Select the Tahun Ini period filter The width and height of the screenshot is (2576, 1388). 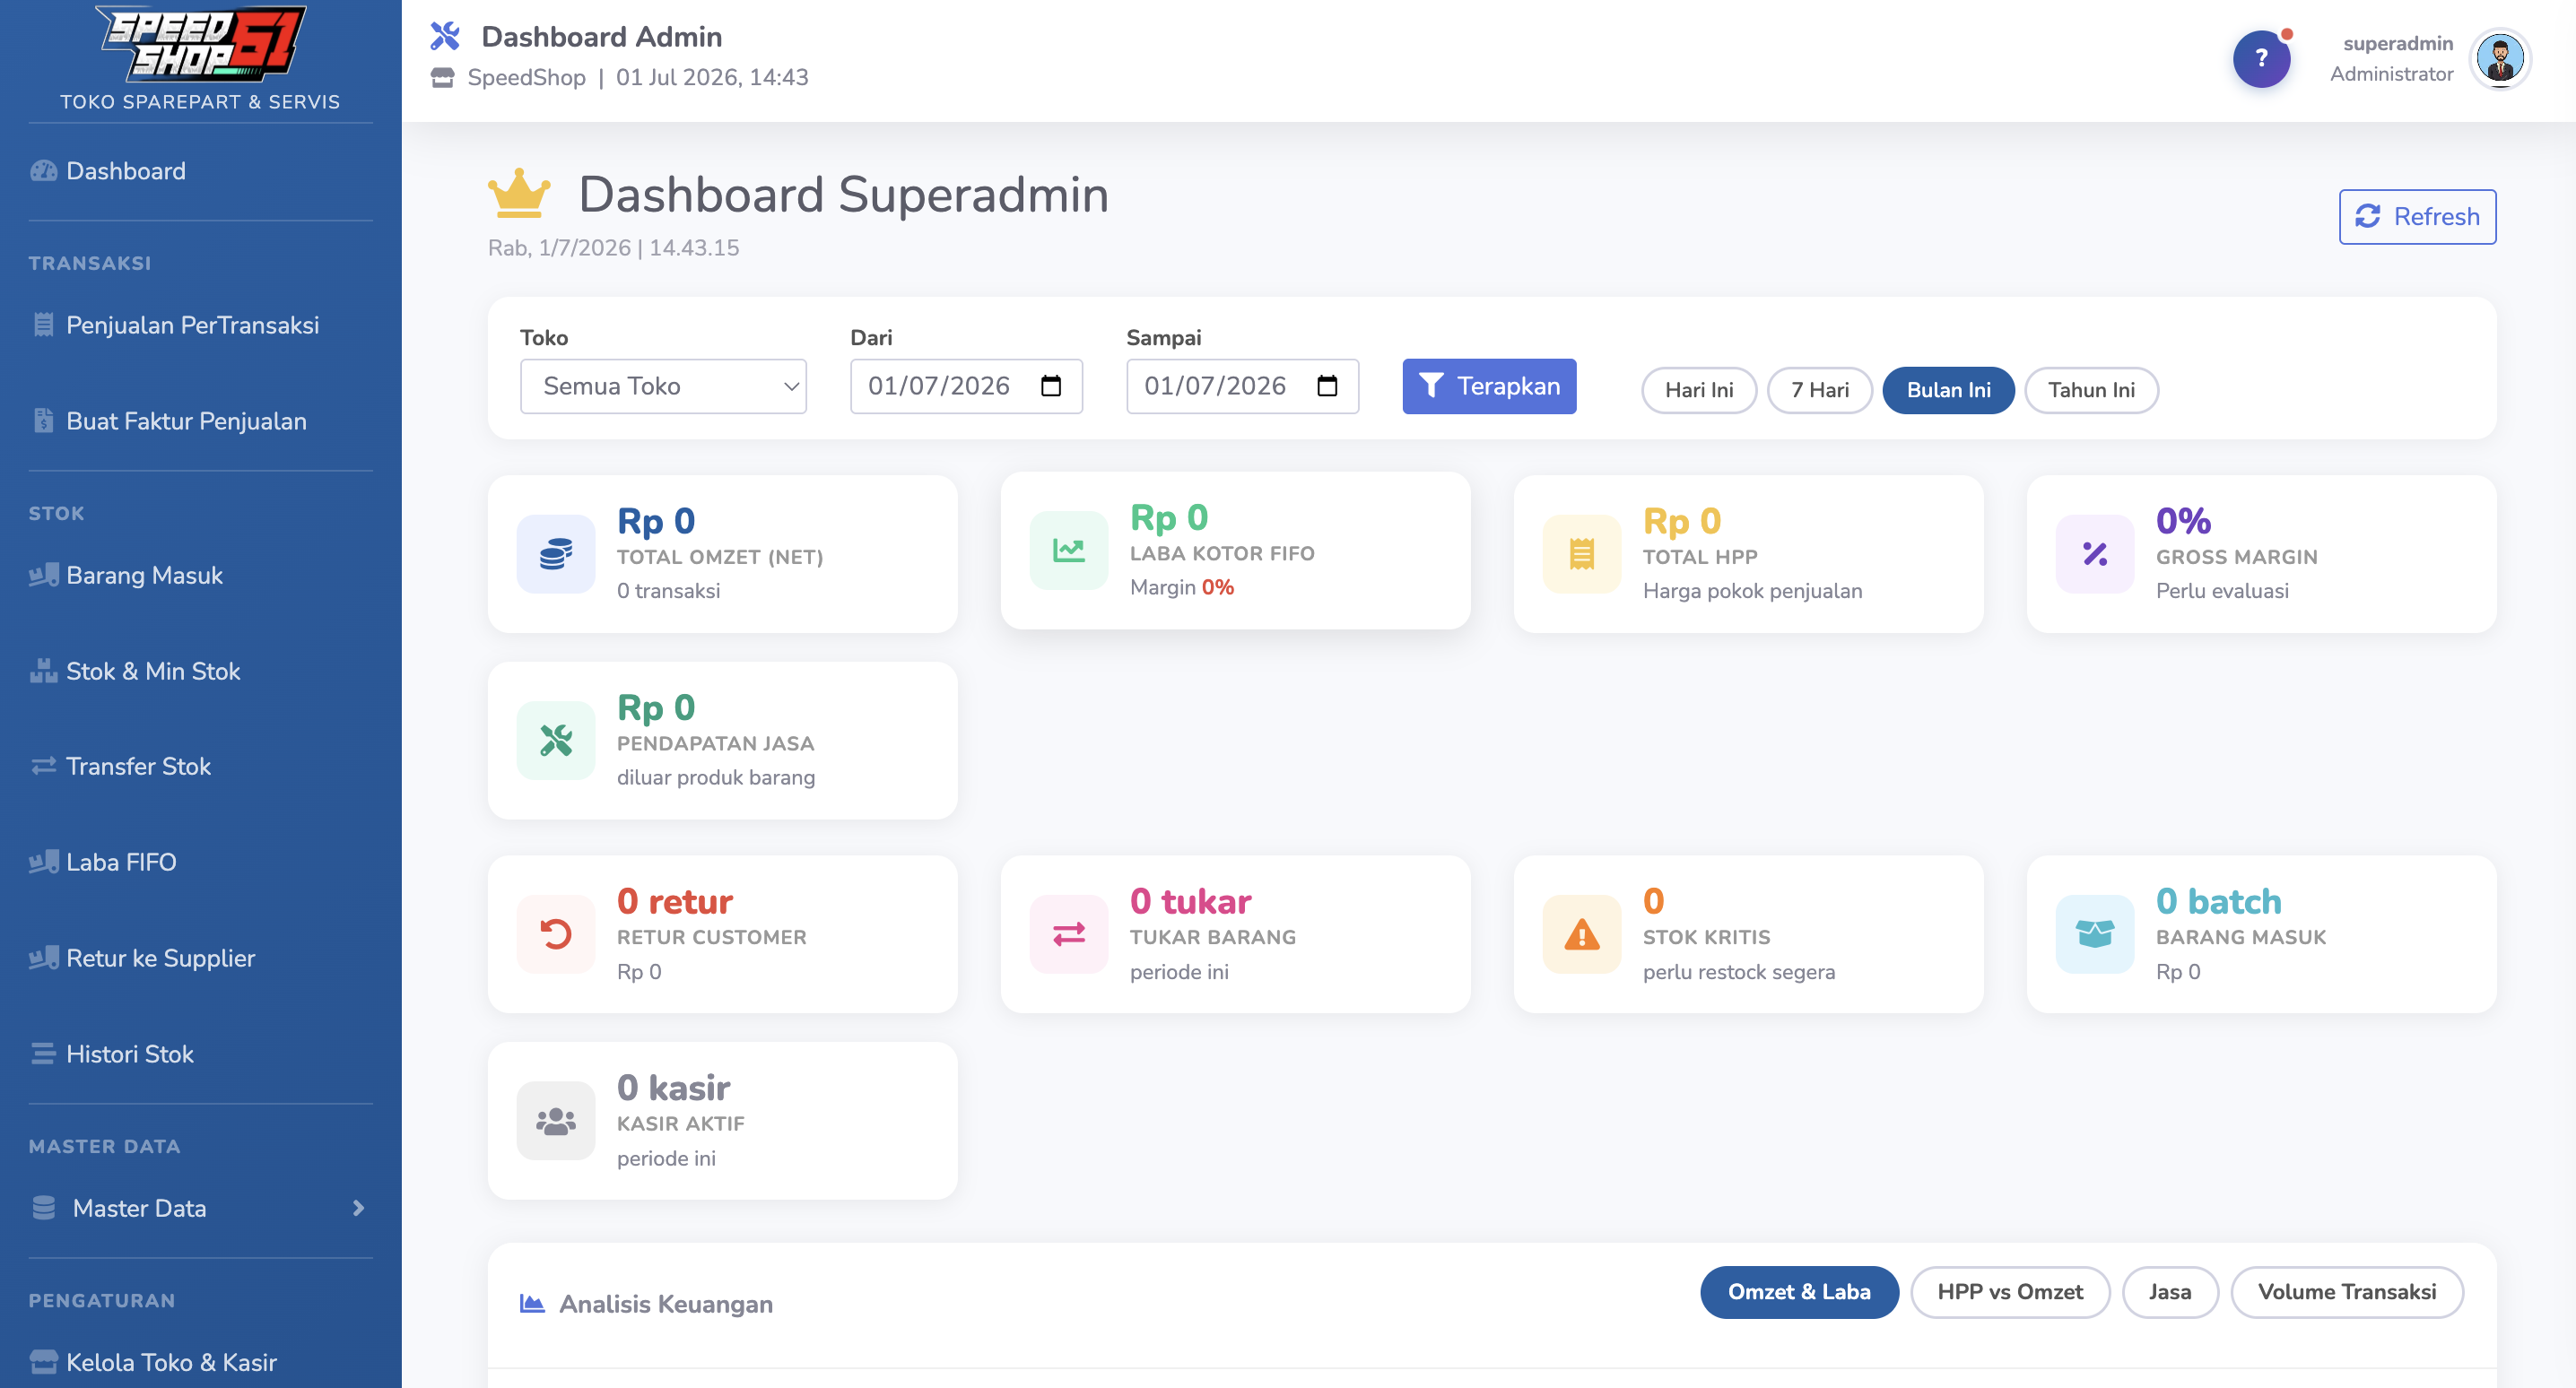click(2091, 390)
